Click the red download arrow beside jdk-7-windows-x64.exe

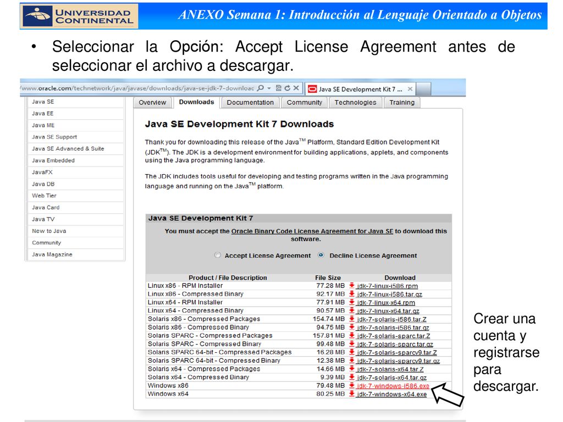point(352,393)
